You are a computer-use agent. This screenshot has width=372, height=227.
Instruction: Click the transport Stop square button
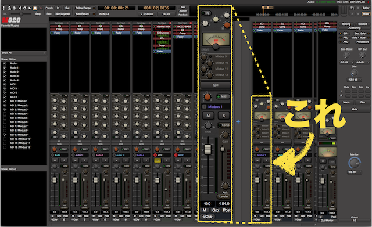pos(35,8)
